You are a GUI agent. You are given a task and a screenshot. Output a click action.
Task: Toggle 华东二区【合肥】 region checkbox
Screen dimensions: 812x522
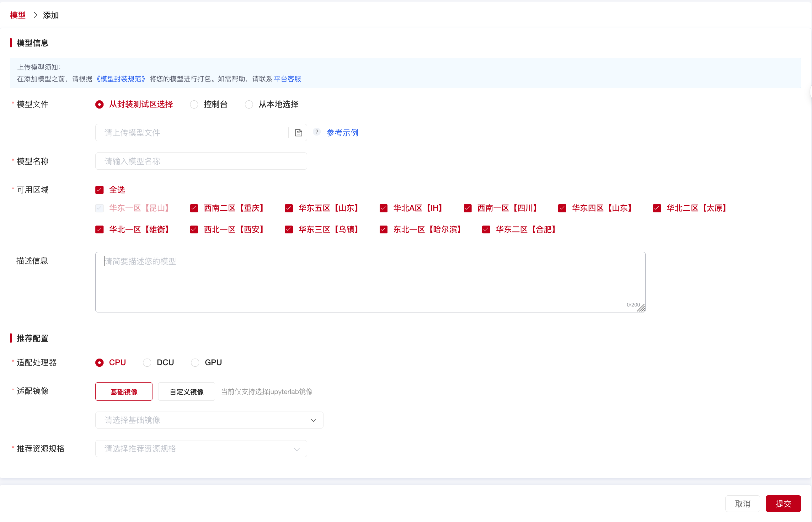(486, 230)
